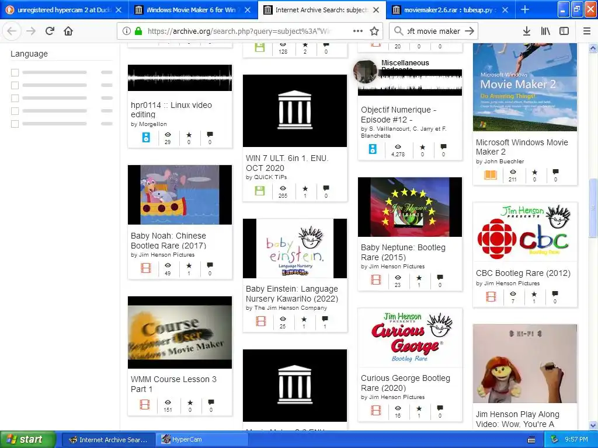This screenshot has width=598, height=448.
Task: Click audio media icon under hpr0114 item
Action: pos(145,138)
